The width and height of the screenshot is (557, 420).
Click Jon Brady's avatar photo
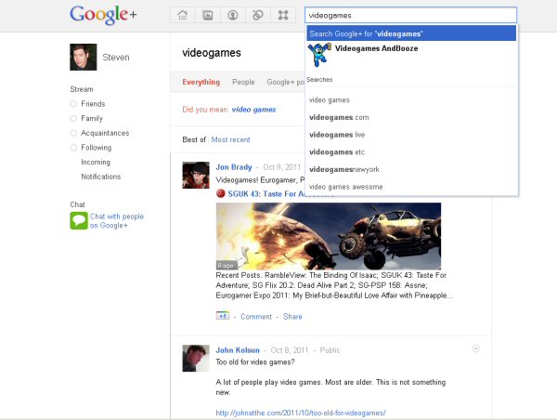click(196, 176)
